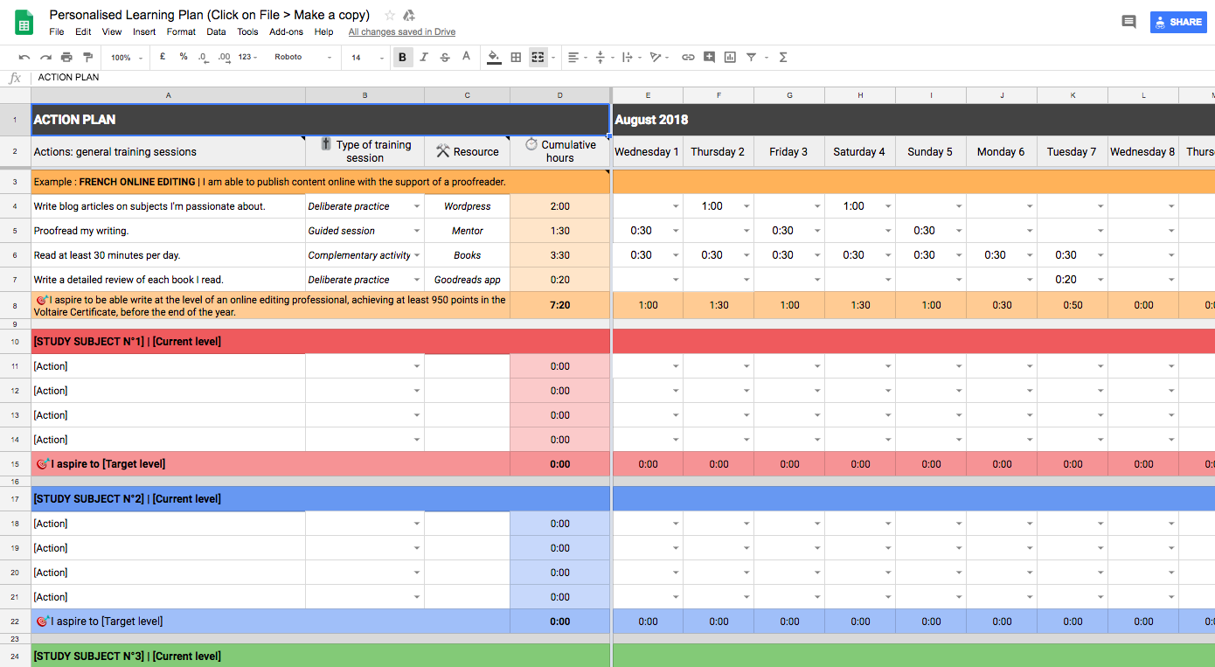Image resolution: width=1215 pixels, height=667 pixels.
Task: Select the 'Proofread my writing.' cell
Action: click(x=168, y=231)
